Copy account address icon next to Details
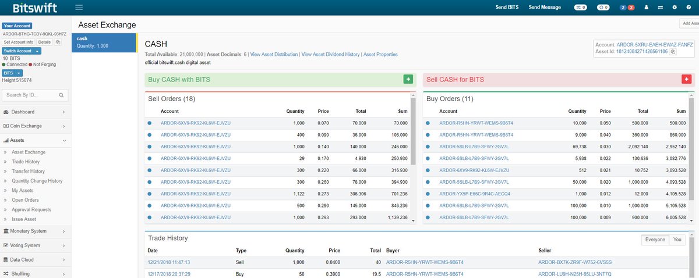 point(58,42)
